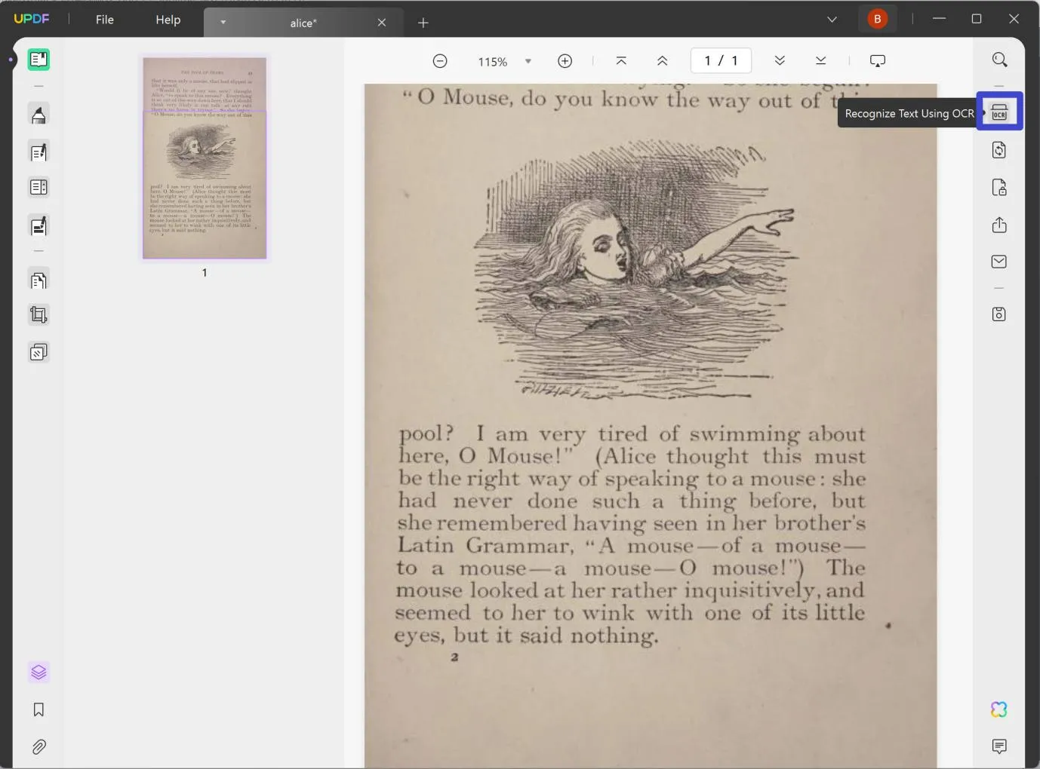
Task: Open the Prepare Form tool
Action: point(38,187)
